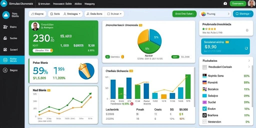Click the green Srtao One Gobet button
The image size is (256, 128).
click(184, 14)
